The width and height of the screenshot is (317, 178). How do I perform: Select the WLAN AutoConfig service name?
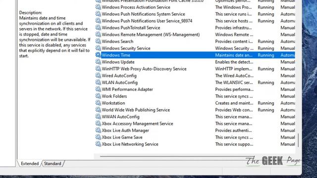tap(120, 83)
